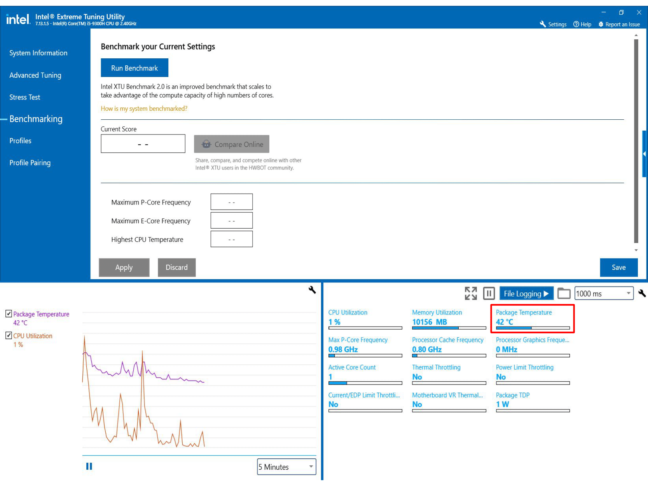The height and width of the screenshot is (486, 648).
Task: Open the log file folder icon
Action: 564,294
